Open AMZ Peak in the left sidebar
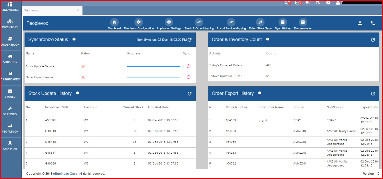Viewport: 383px width, 179px height. tap(10, 146)
